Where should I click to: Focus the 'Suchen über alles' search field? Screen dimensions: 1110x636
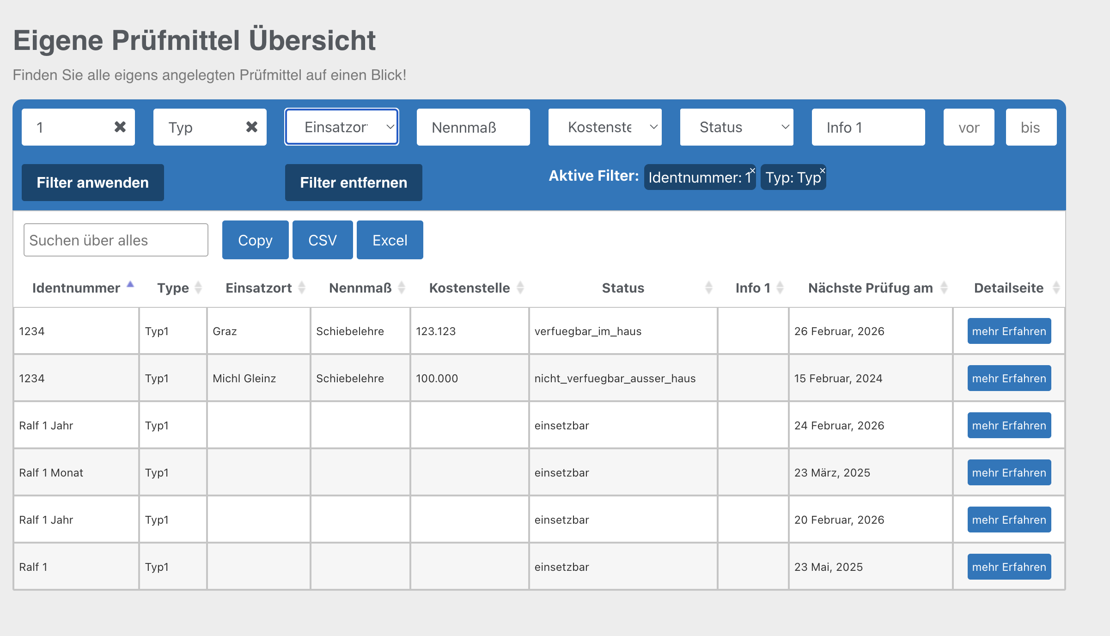click(x=116, y=240)
